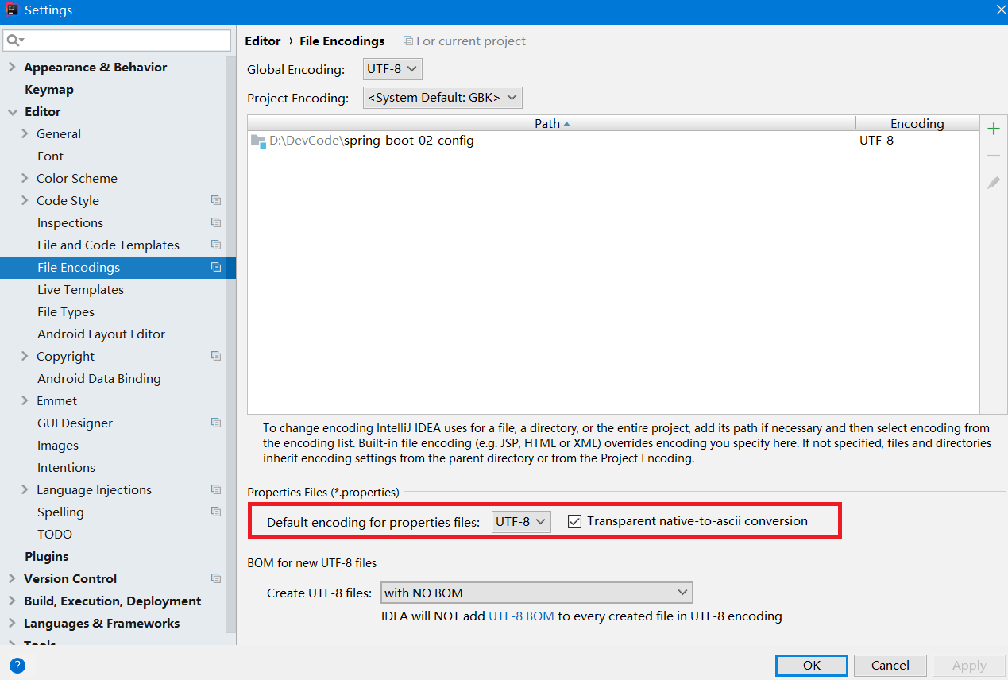Expand the Language Injections node
This screenshot has width=1008, height=680.
(x=25, y=490)
